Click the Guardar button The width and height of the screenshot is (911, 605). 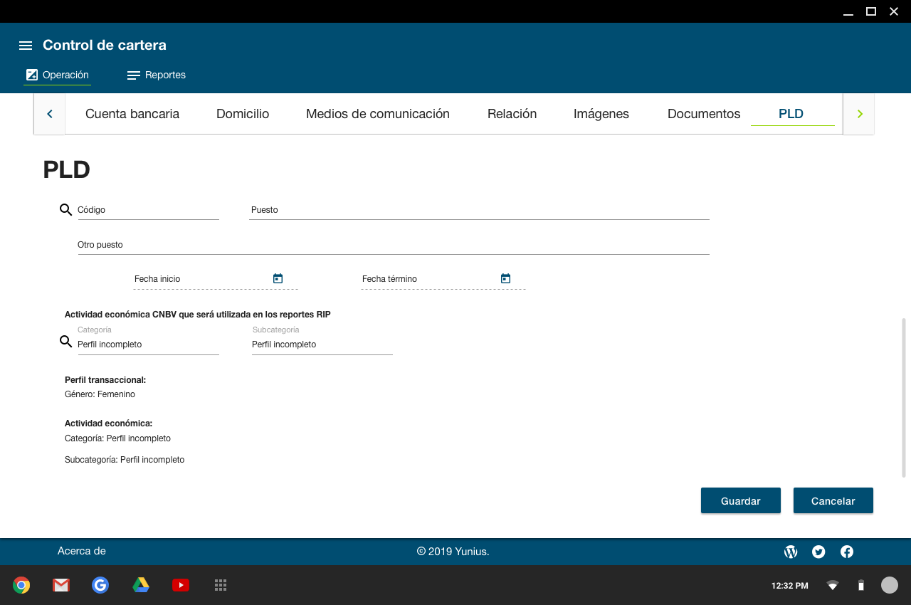pyautogui.click(x=740, y=501)
